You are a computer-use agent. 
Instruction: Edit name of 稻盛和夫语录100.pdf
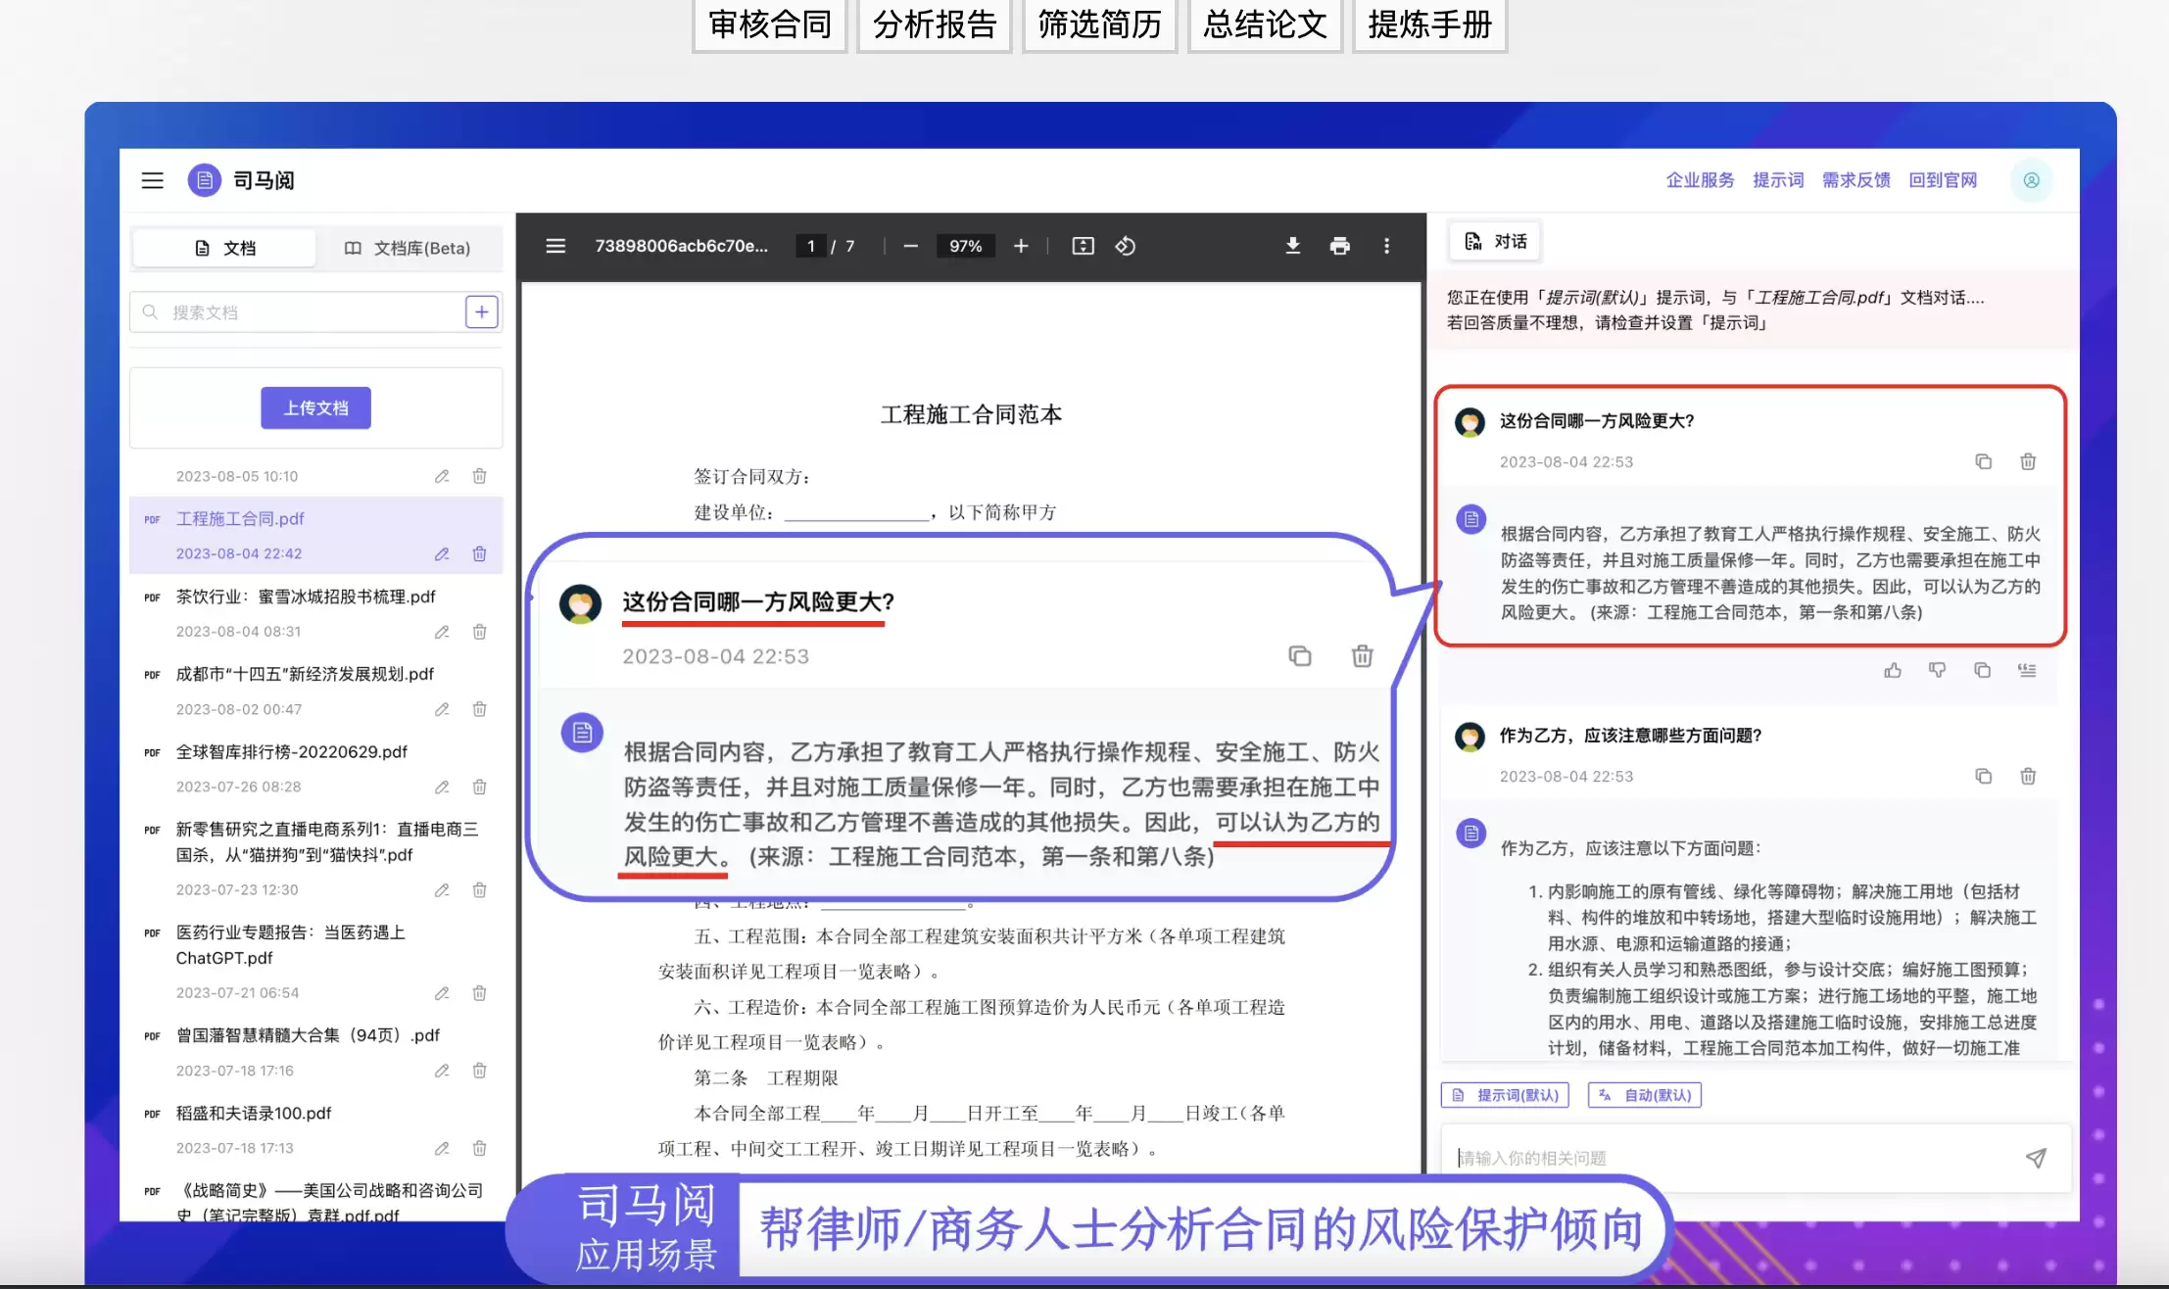442,1149
